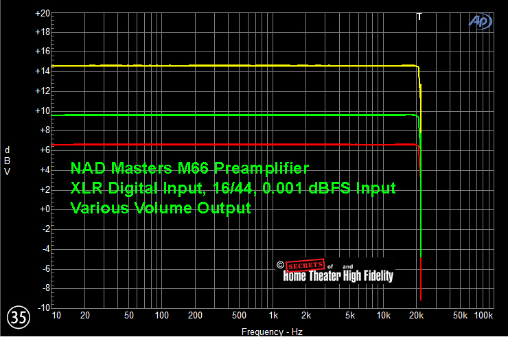Screen dimensions: 508x337
Task: Click the +10 label on the dBV axis
Action: pos(43,111)
